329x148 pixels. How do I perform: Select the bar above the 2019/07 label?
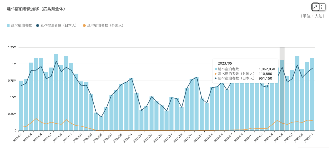51,100
